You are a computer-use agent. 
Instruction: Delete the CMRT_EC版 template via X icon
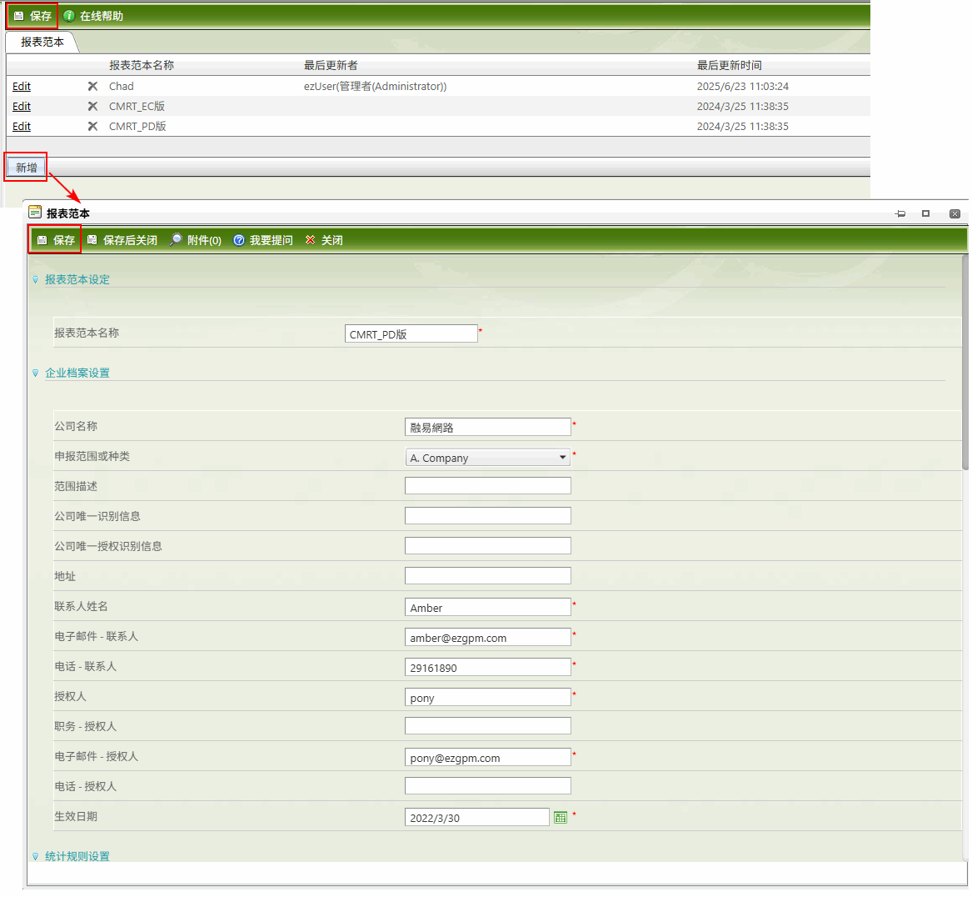pos(92,106)
